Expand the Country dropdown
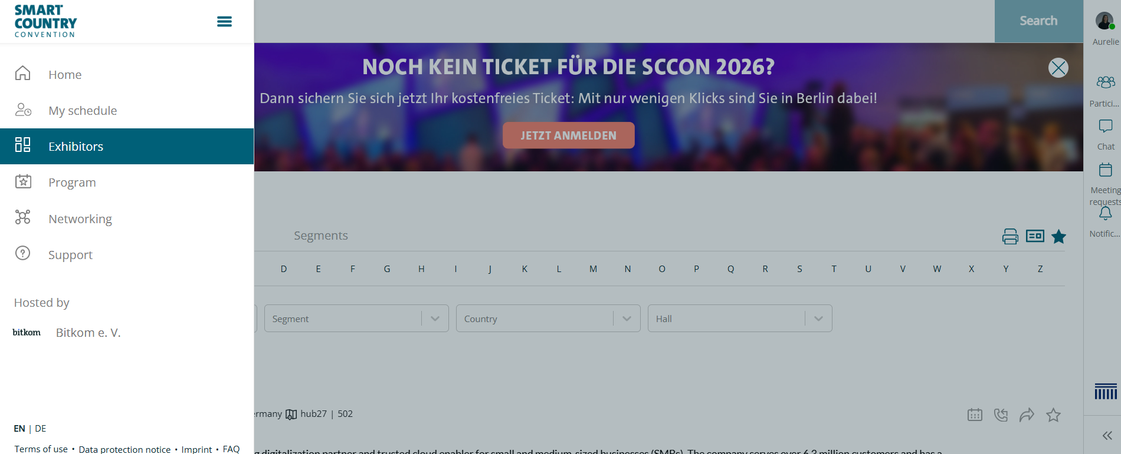 [x=548, y=319]
